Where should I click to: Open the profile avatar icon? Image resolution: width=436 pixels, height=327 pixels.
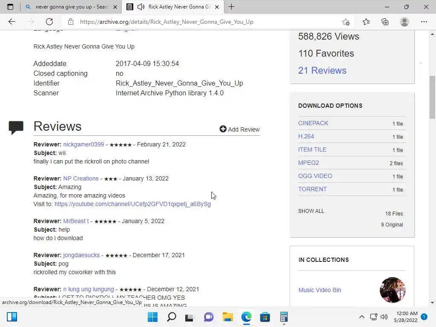pyautogui.click(x=404, y=22)
